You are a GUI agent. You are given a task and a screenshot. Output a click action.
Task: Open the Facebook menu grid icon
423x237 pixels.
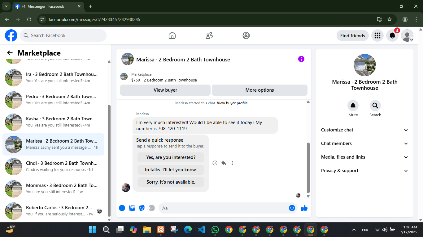coord(377,35)
